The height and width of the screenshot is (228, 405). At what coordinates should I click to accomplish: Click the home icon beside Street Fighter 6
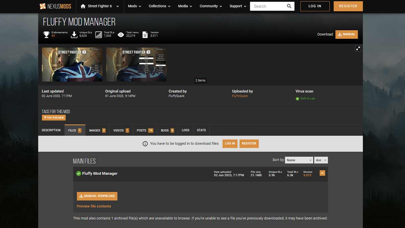(x=83, y=6)
